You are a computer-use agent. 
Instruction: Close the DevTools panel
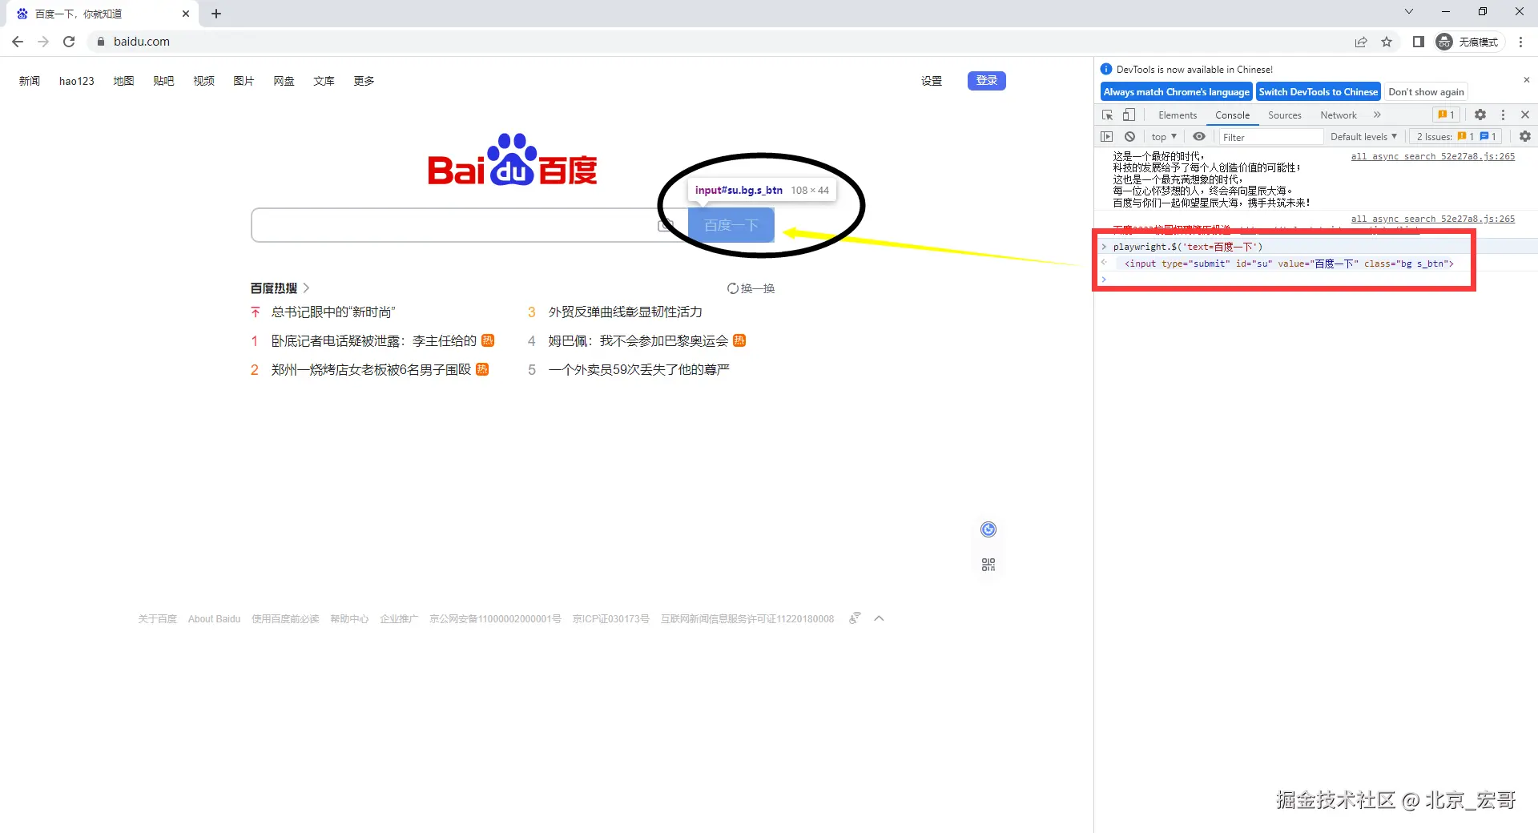coord(1525,115)
